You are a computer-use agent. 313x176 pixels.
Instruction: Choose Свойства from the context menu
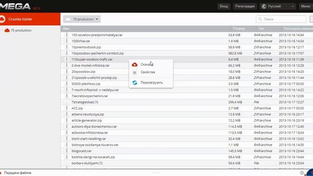tap(151, 72)
